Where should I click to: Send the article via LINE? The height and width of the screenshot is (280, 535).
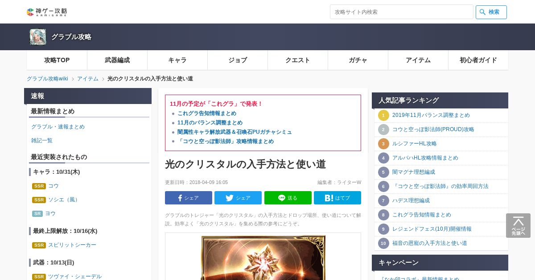point(288,198)
